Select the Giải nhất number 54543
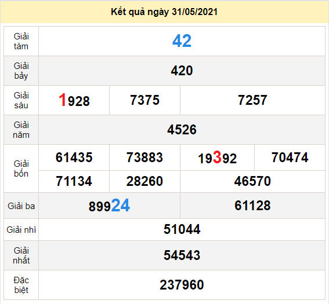Image resolution: width=329 pixels, height=304 pixels. point(182,255)
